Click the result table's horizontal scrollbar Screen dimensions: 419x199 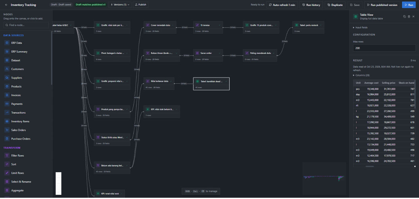tap(369, 166)
